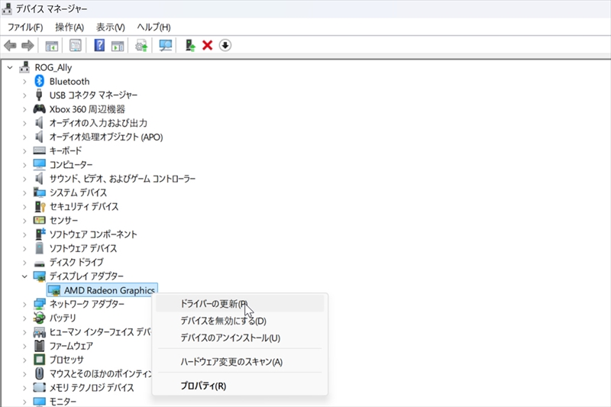611x407 pixels.
Task: Expand the モニター category
Action: click(x=24, y=402)
